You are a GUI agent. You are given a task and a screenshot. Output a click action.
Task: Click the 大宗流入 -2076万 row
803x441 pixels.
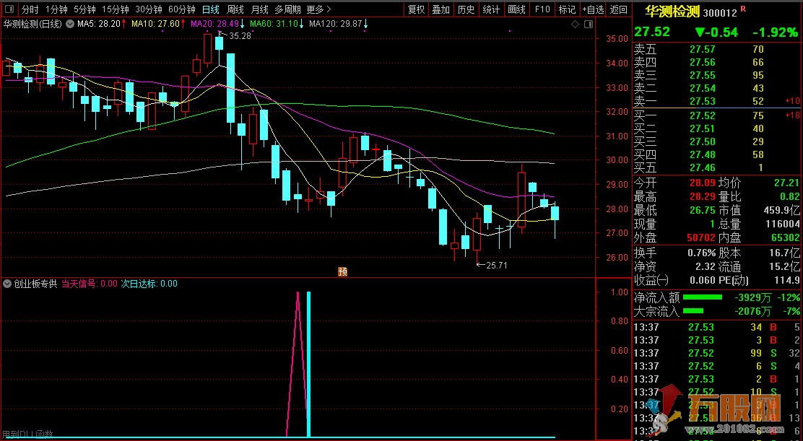click(x=717, y=311)
